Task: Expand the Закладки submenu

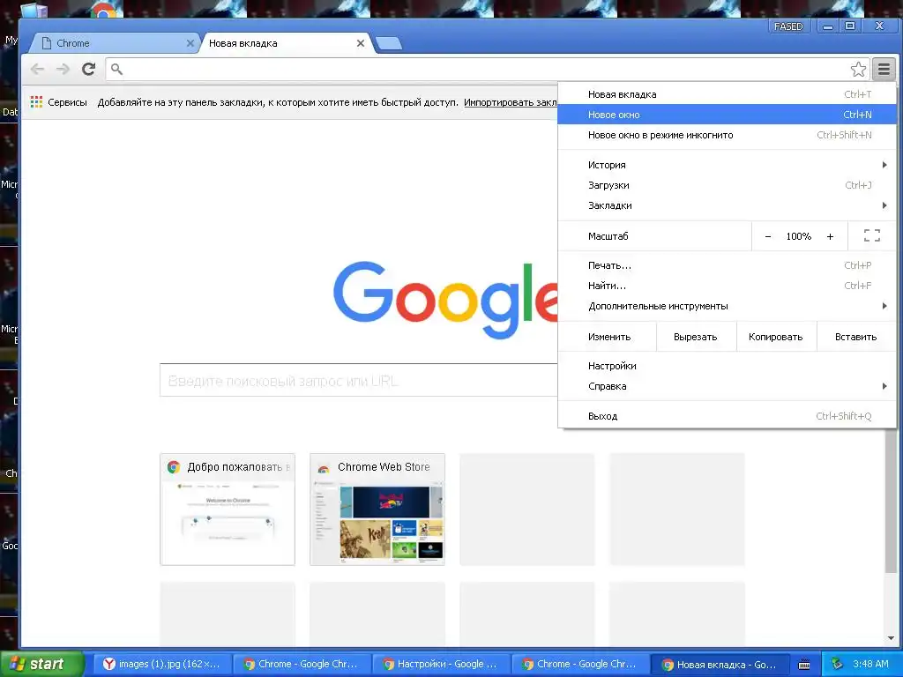Action: (x=727, y=205)
